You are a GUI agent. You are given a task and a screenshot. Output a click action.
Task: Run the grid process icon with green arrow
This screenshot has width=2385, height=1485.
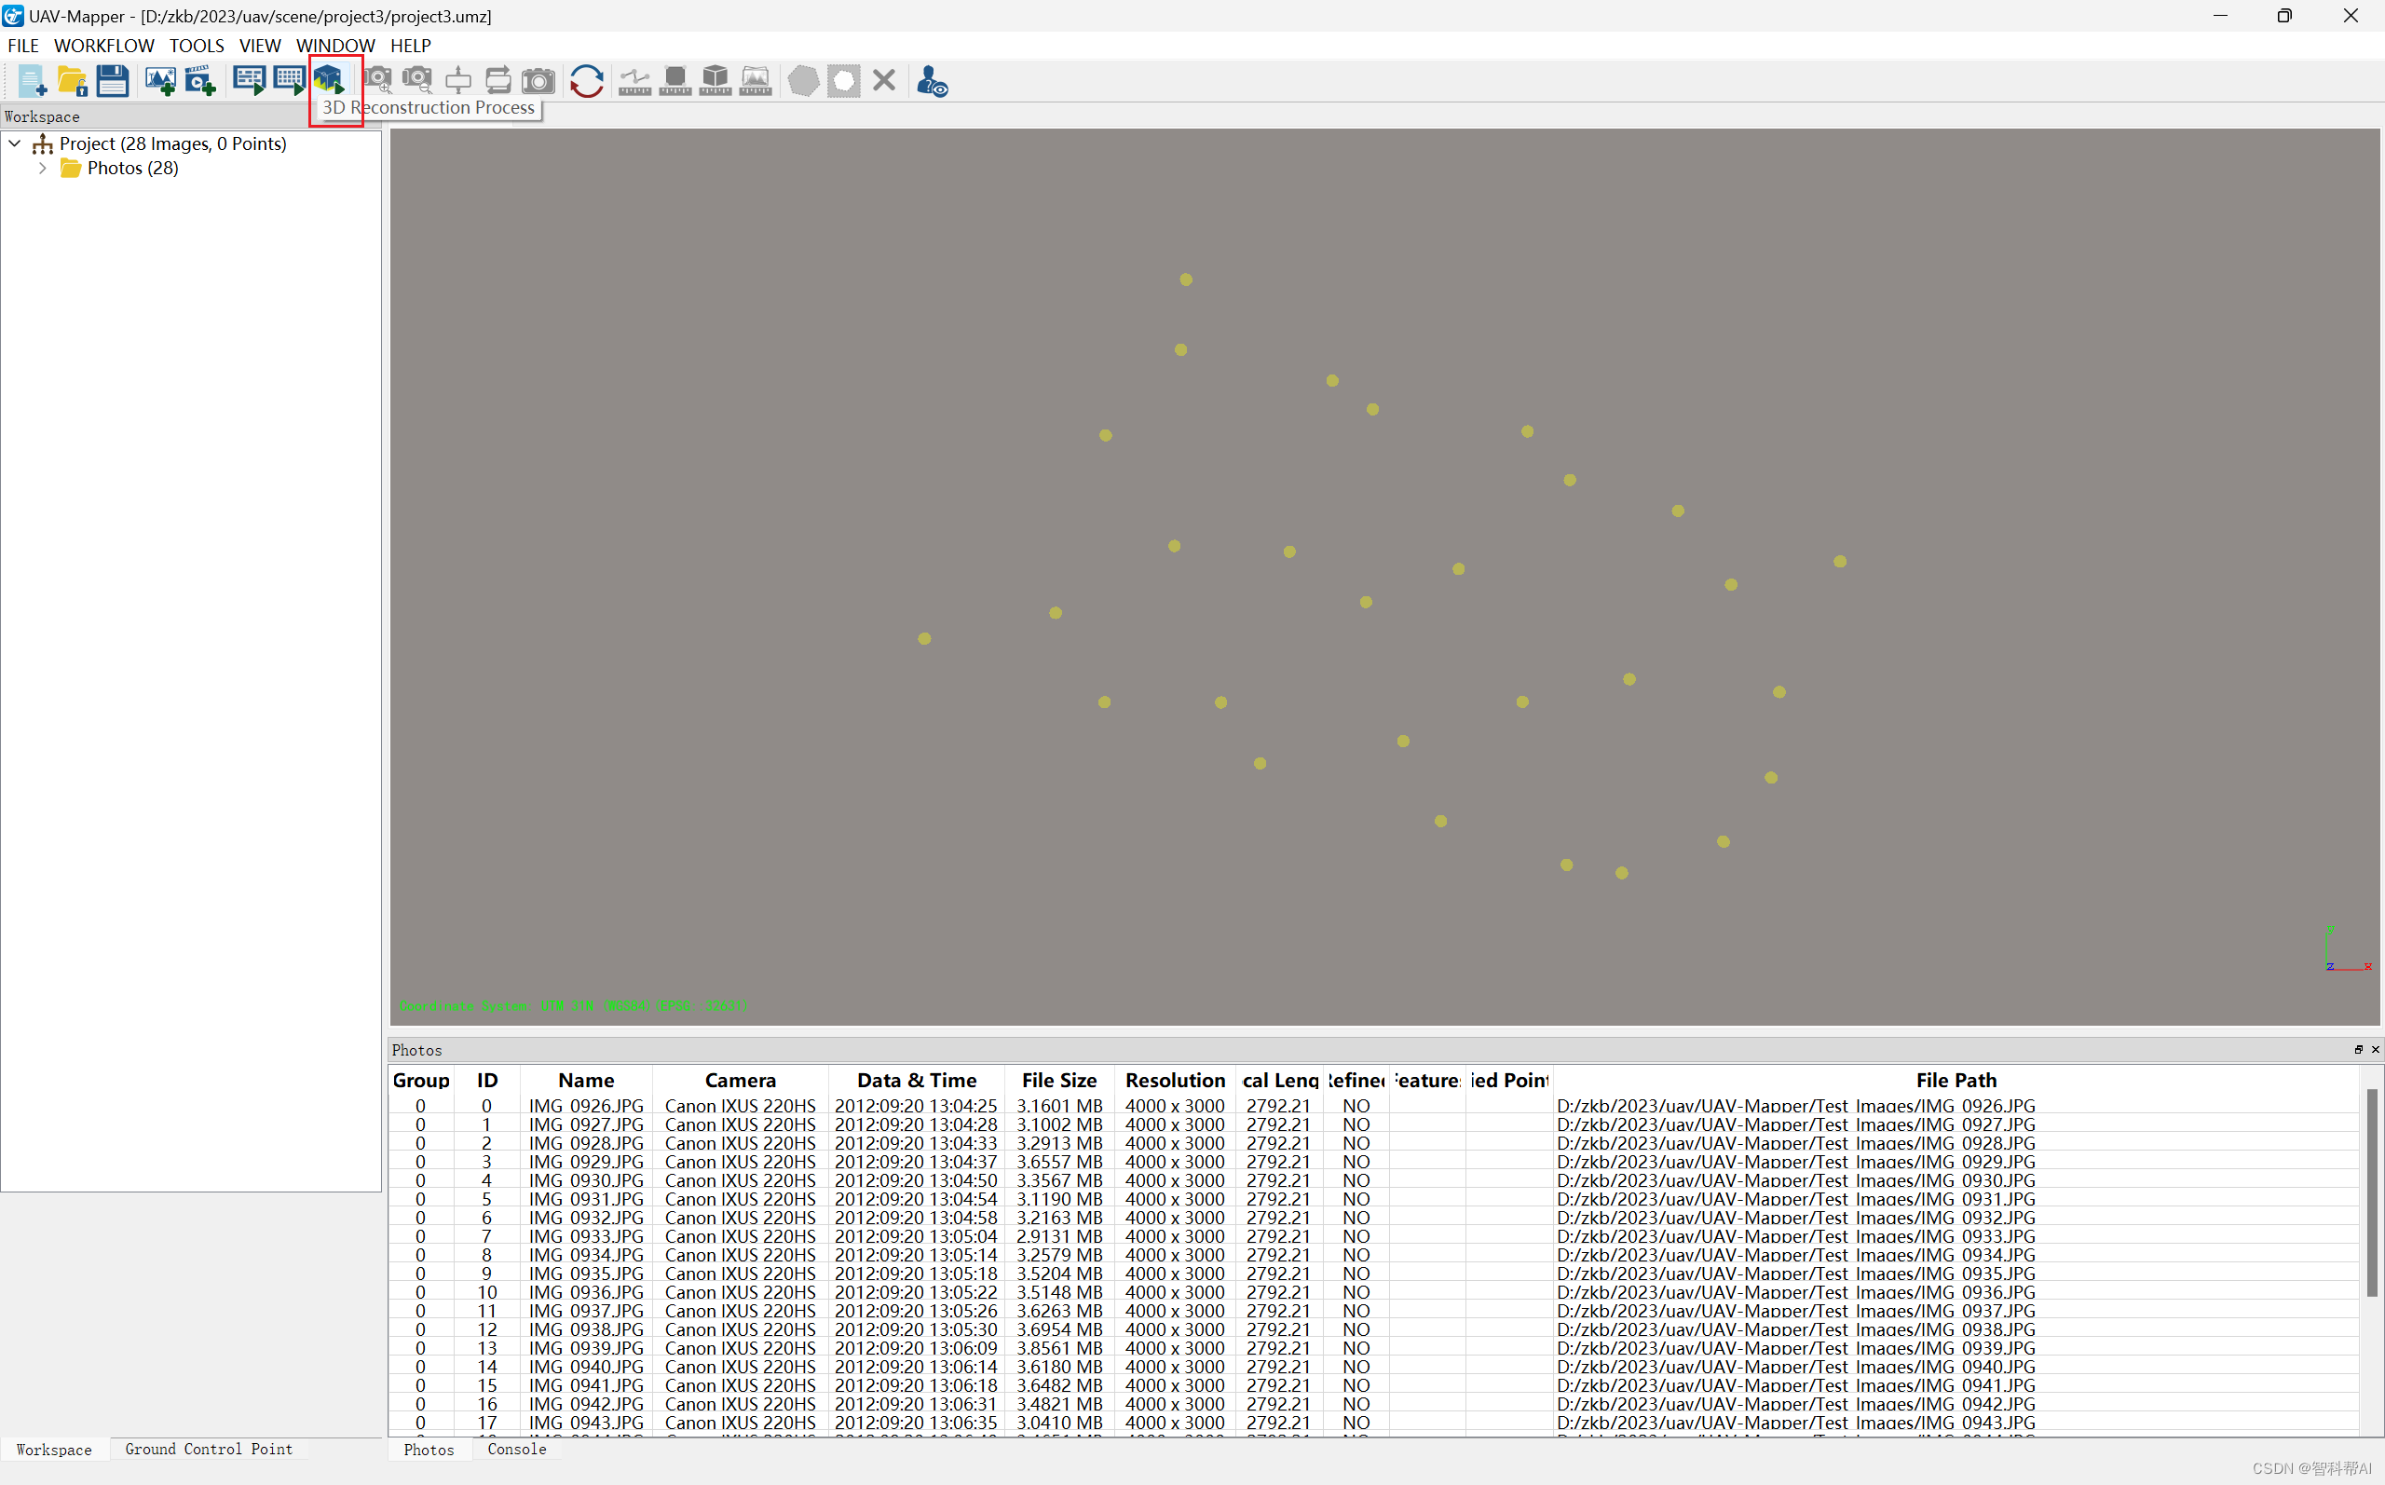tap(289, 80)
